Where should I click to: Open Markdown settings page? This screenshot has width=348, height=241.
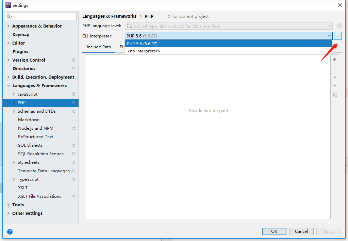[x=29, y=120]
